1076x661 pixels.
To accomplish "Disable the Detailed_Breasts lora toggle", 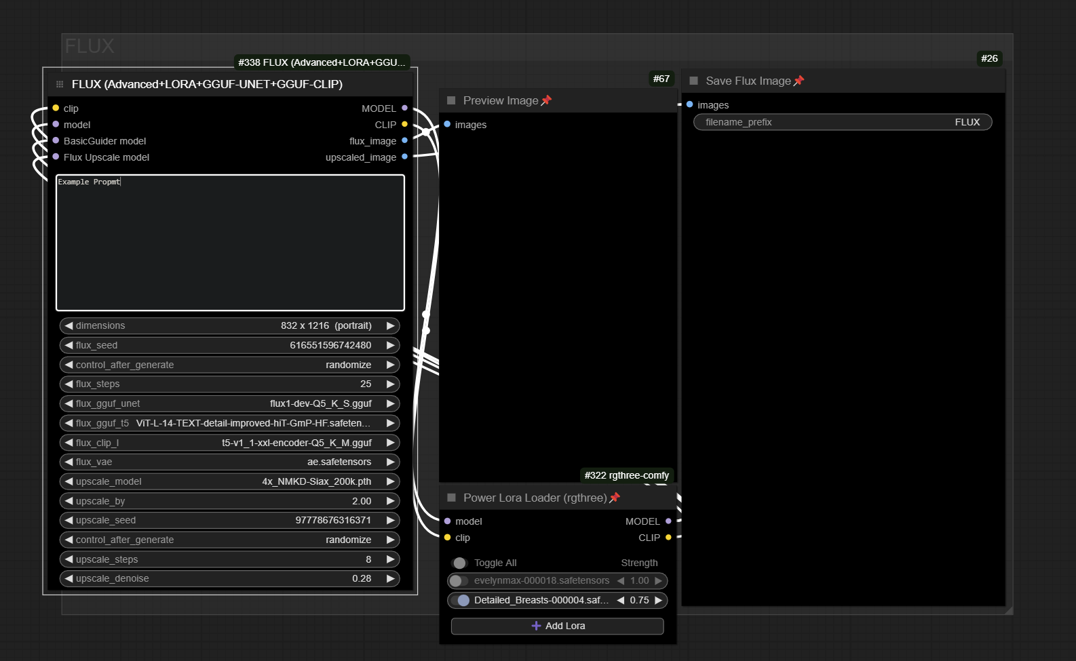I will point(460,601).
